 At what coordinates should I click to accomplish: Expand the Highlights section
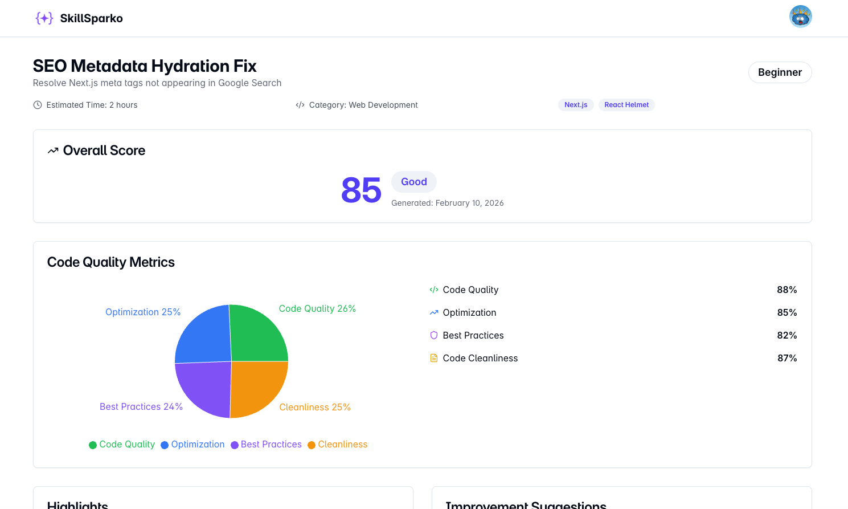point(77,504)
